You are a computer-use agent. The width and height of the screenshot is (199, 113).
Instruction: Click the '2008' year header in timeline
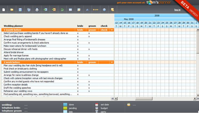(x=157, y=16)
